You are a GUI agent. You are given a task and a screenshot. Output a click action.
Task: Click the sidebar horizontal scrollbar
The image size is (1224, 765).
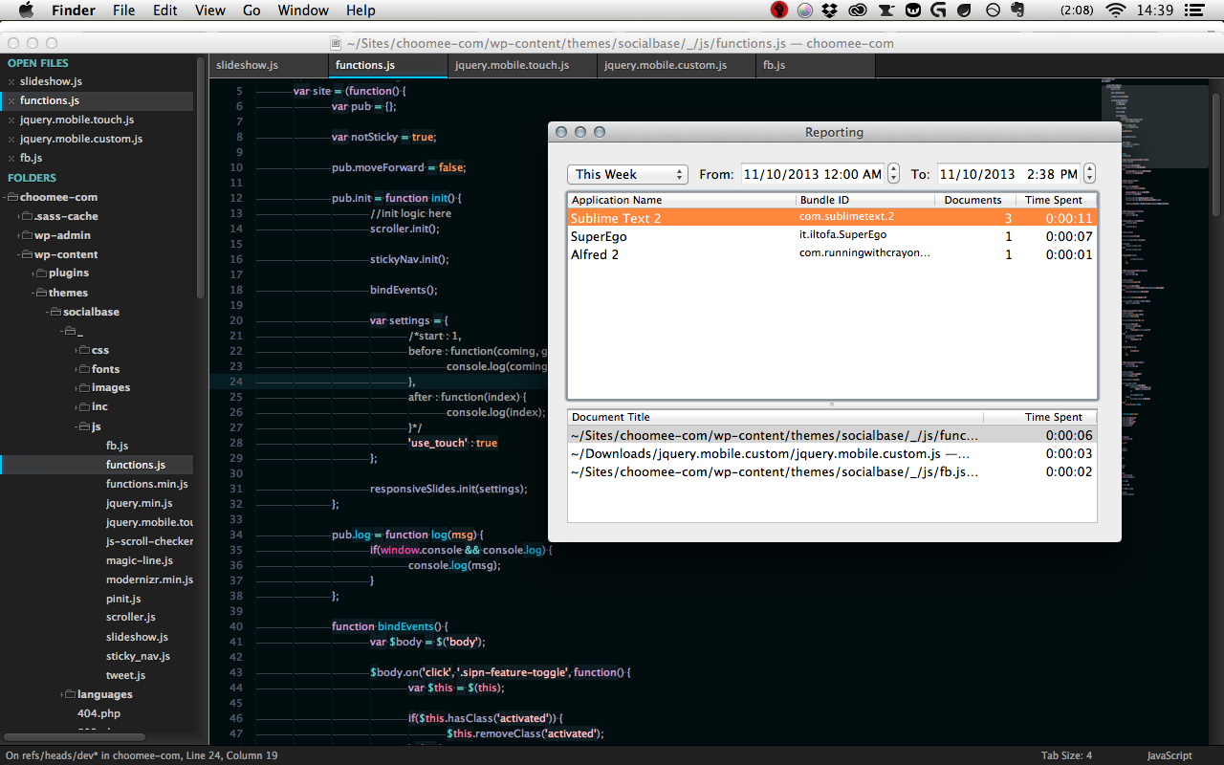[x=75, y=737]
